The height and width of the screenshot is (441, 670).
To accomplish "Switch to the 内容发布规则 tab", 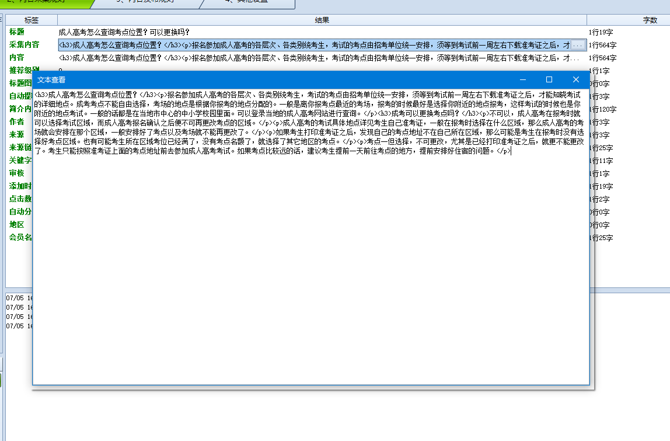I will tap(146, 2).
